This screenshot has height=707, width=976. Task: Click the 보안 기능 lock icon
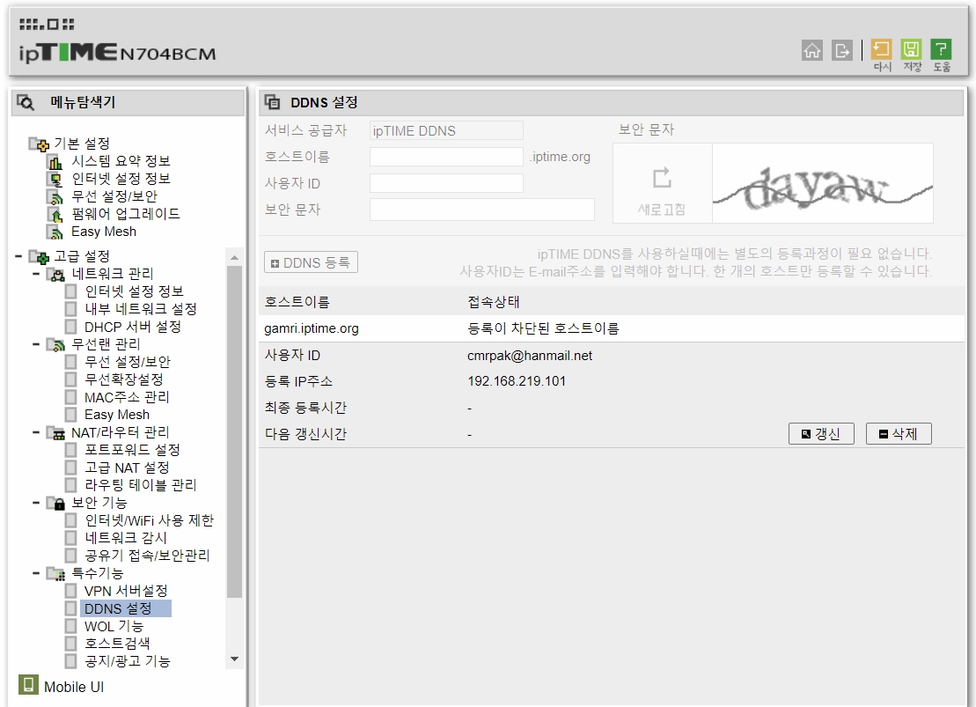56,504
